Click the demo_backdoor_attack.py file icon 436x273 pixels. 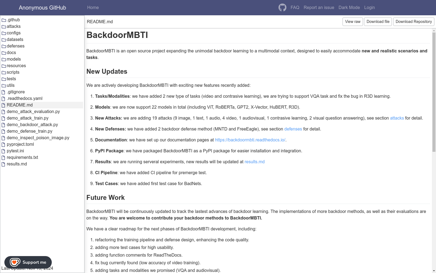click(x=4, y=125)
